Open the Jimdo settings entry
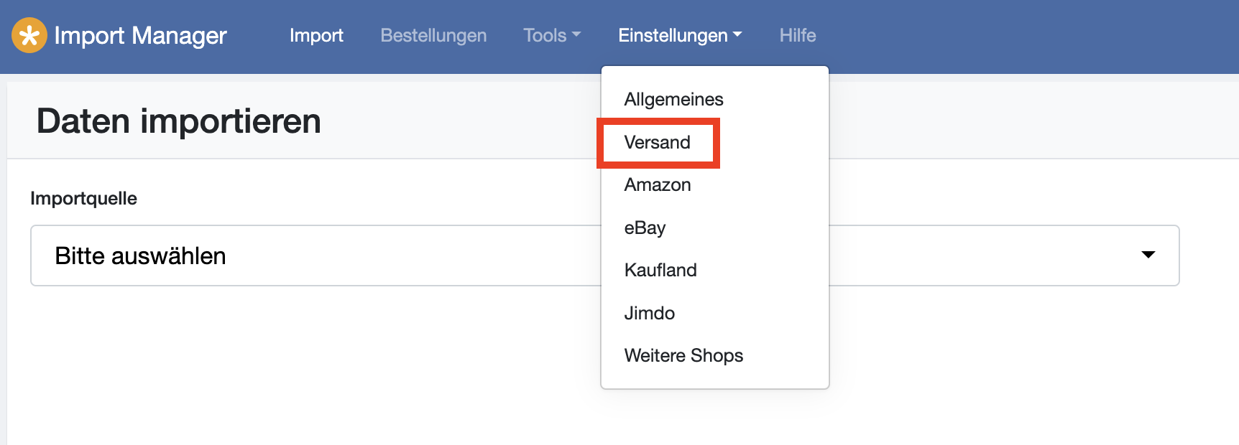The height and width of the screenshot is (445, 1239). (649, 313)
